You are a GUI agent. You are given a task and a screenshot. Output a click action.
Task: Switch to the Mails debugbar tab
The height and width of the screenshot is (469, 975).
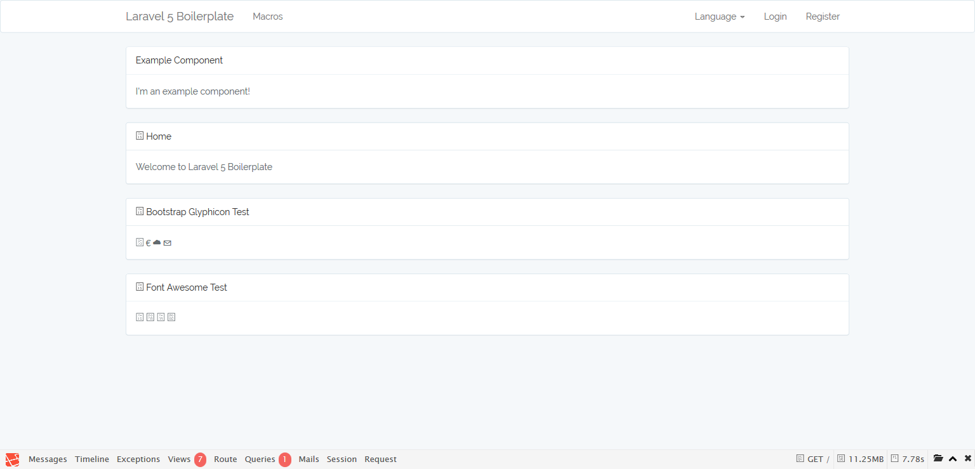pos(309,459)
